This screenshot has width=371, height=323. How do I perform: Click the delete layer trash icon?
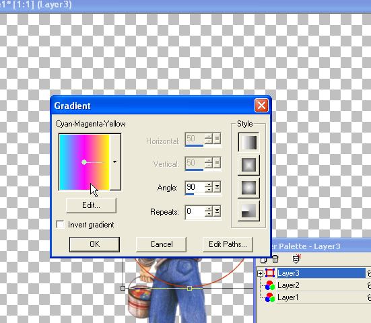275,259
